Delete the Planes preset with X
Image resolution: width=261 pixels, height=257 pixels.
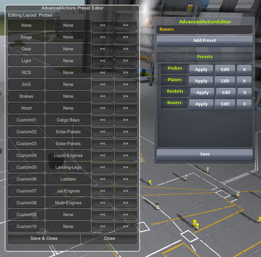pos(244,81)
